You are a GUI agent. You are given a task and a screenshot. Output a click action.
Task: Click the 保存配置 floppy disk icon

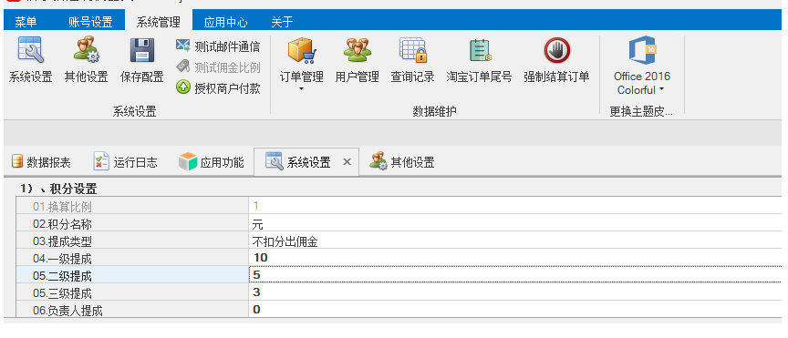(141, 50)
